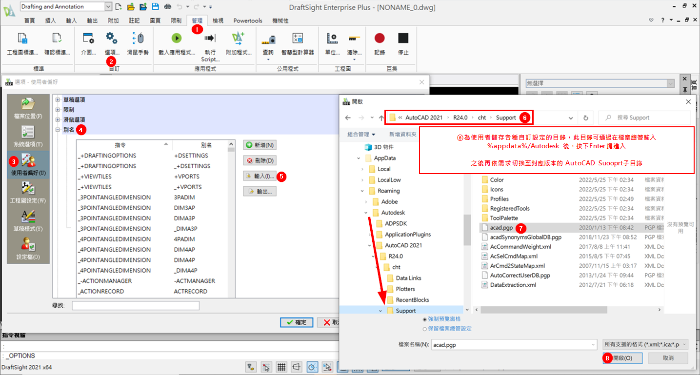Select 工程圖設定 category in options sidebar
The width and height of the screenshot is (700, 375).
pyautogui.click(x=28, y=192)
